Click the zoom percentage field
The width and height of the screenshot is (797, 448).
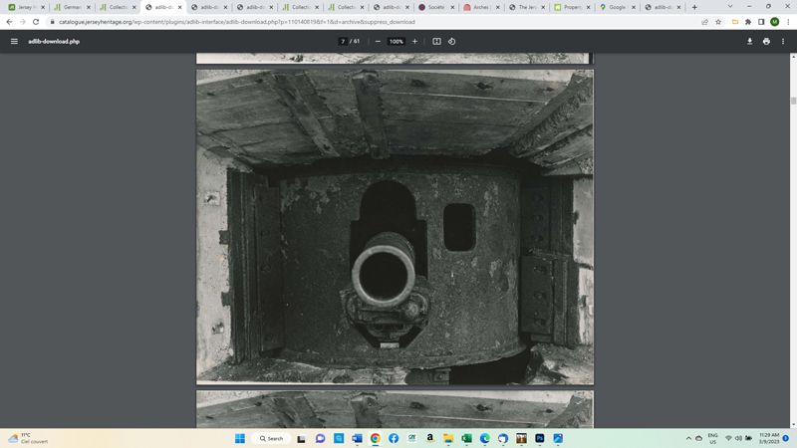pyautogui.click(x=397, y=42)
